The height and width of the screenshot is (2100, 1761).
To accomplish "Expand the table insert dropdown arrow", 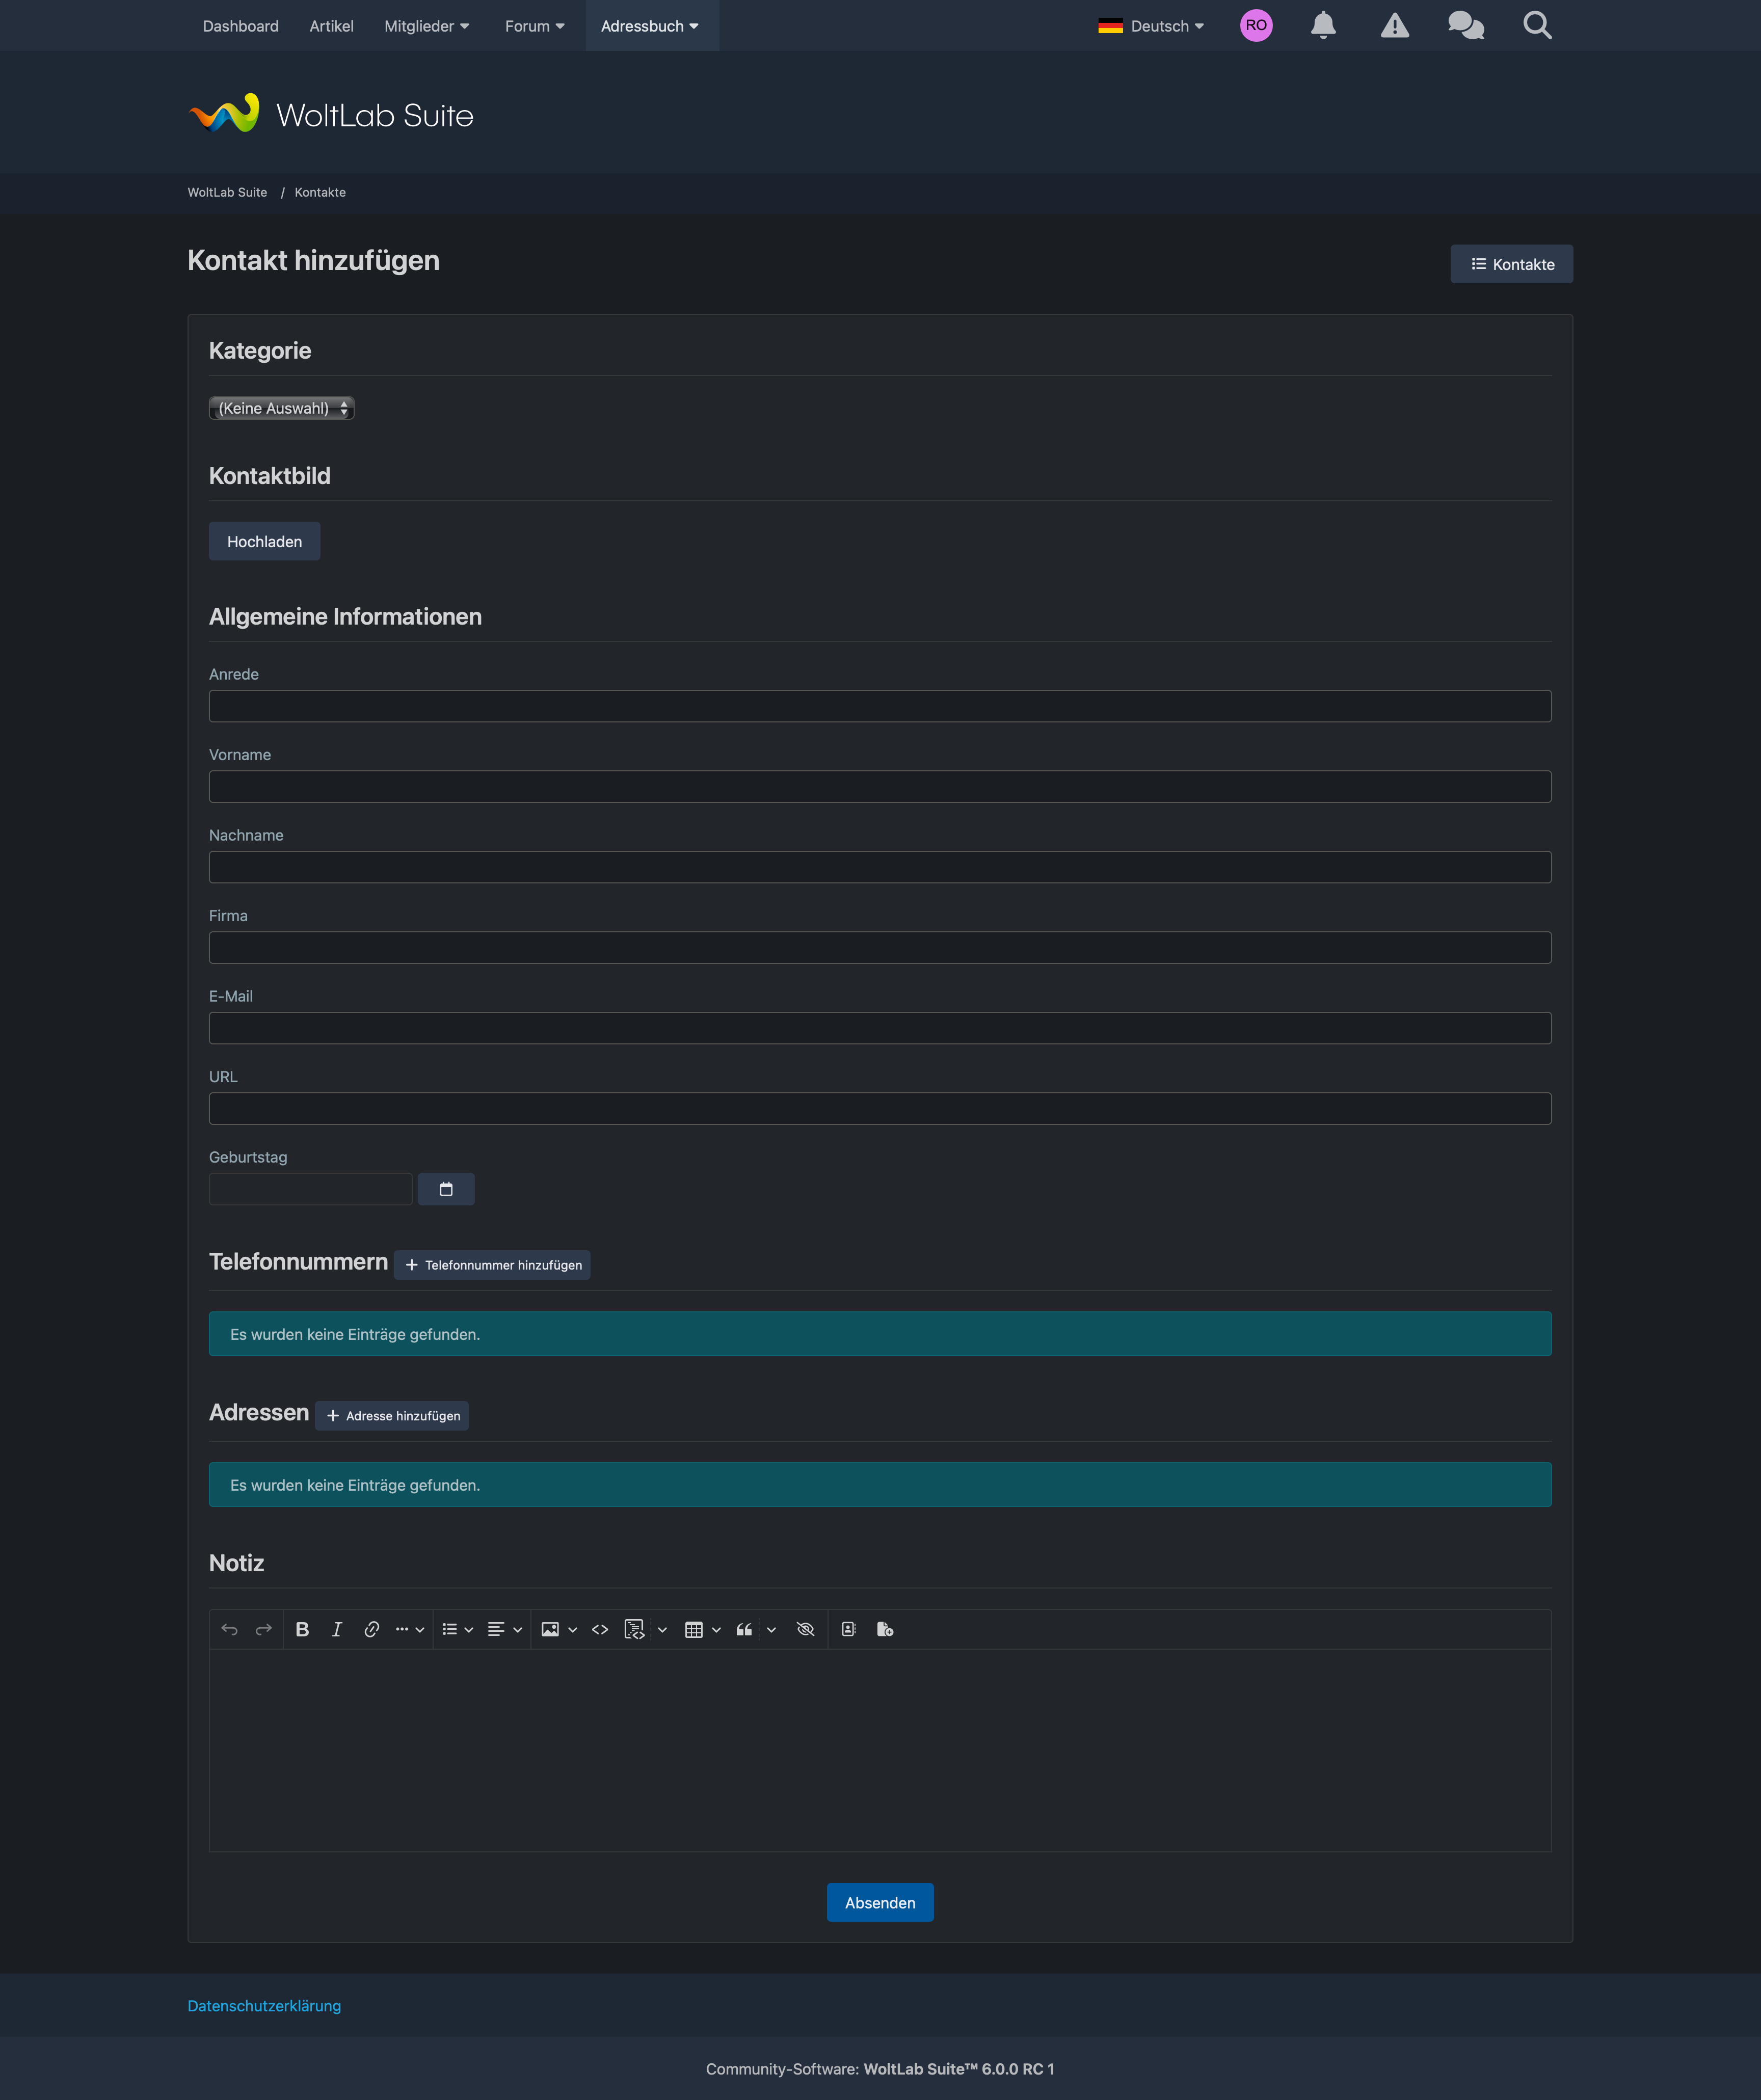I will coord(716,1629).
